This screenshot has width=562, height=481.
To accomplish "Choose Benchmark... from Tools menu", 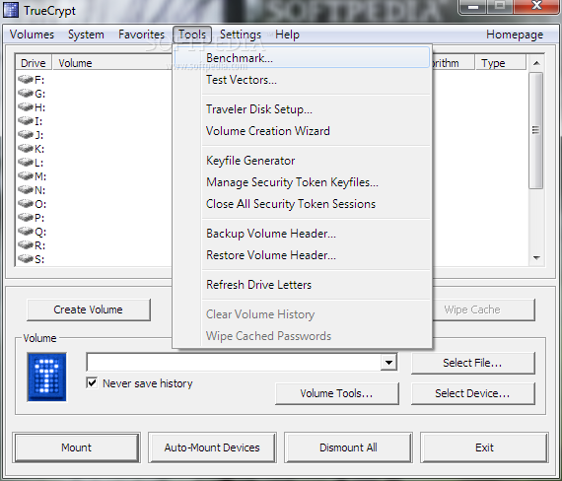I will [x=302, y=58].
